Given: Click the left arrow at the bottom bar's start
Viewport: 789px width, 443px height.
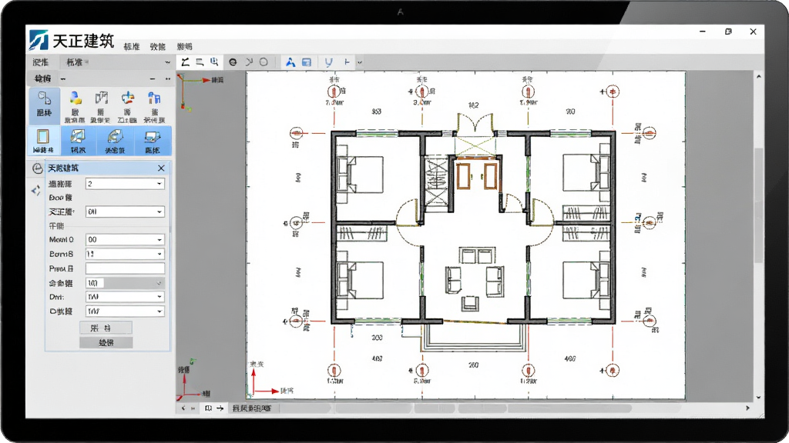Looking at the screenshot, I should click(183, 408).
